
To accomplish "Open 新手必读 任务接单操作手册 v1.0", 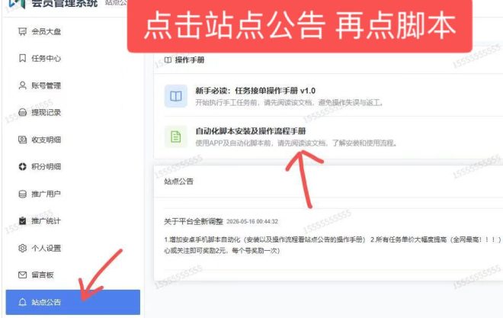I will [255, 91].
